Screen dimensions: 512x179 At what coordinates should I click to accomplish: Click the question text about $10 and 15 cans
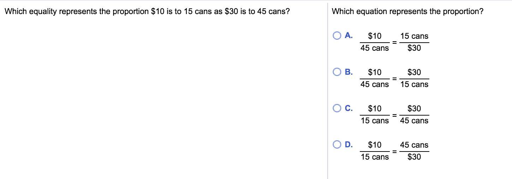coord(147,12)
